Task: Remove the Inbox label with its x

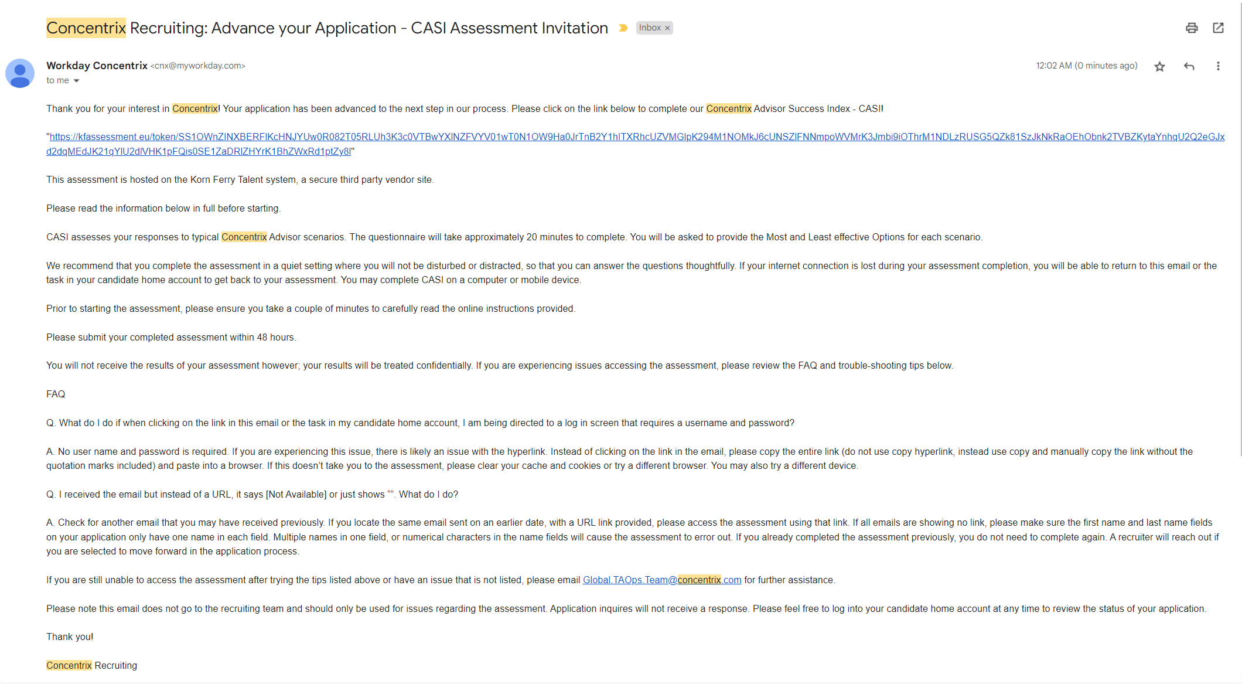Action: [x=667, y=28]
